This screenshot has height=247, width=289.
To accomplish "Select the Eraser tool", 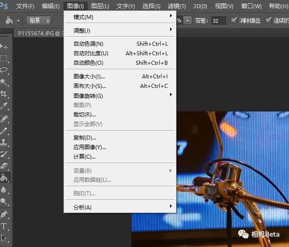I will point(4,165).
